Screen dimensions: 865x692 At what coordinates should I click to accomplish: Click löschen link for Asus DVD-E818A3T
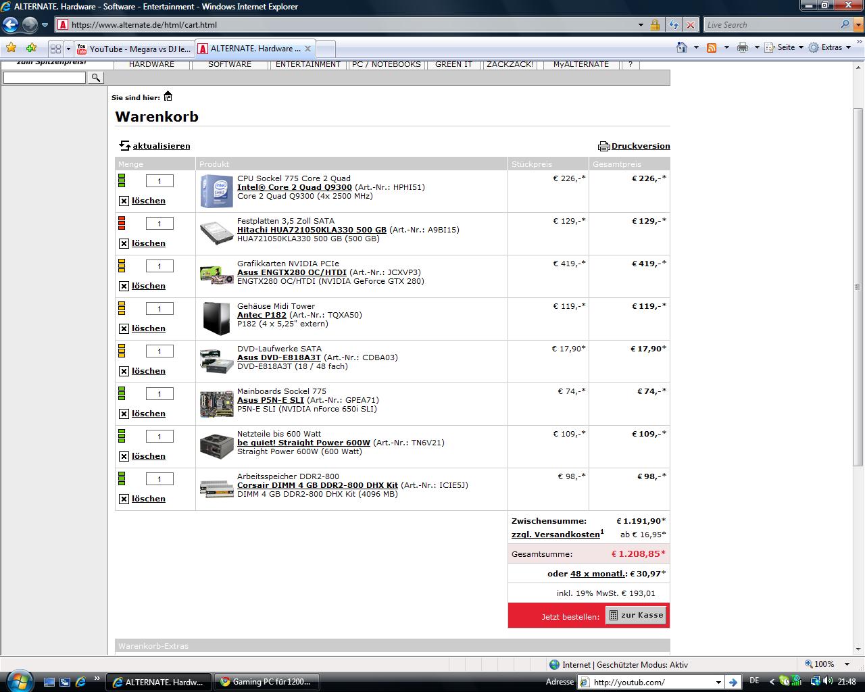tap(149, 371)
